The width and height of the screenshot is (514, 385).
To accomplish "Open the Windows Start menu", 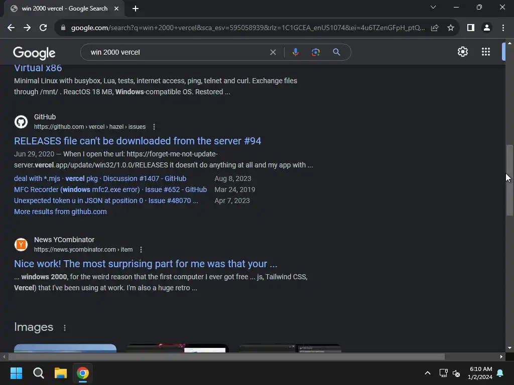I will (x=16, y=373).
